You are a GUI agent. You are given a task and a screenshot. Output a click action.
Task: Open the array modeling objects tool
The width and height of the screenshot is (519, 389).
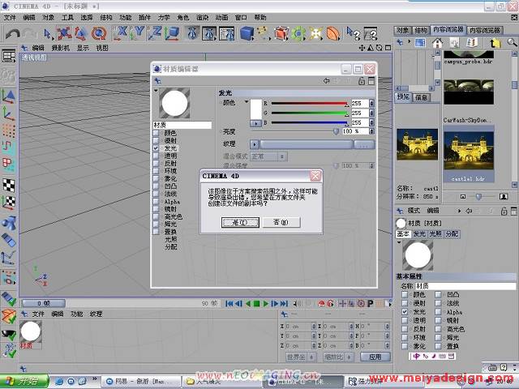click(x=299, y=33)
